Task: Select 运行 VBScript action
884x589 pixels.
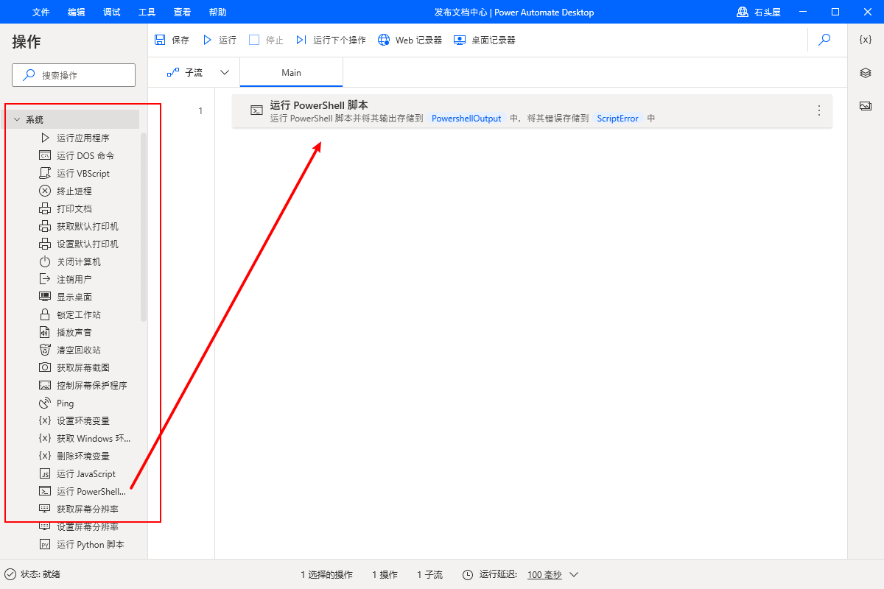Action: [x=76, y=173]
